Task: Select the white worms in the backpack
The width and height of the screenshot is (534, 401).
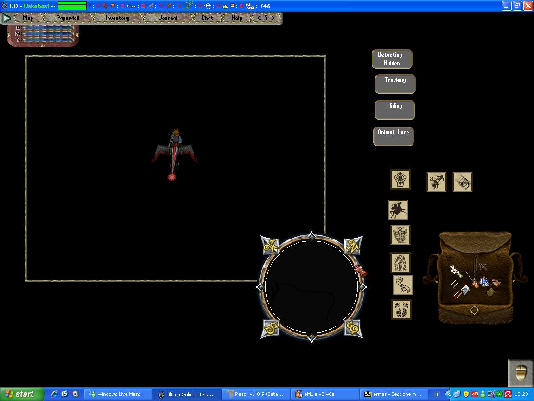Action: click(x=454, y=271)
